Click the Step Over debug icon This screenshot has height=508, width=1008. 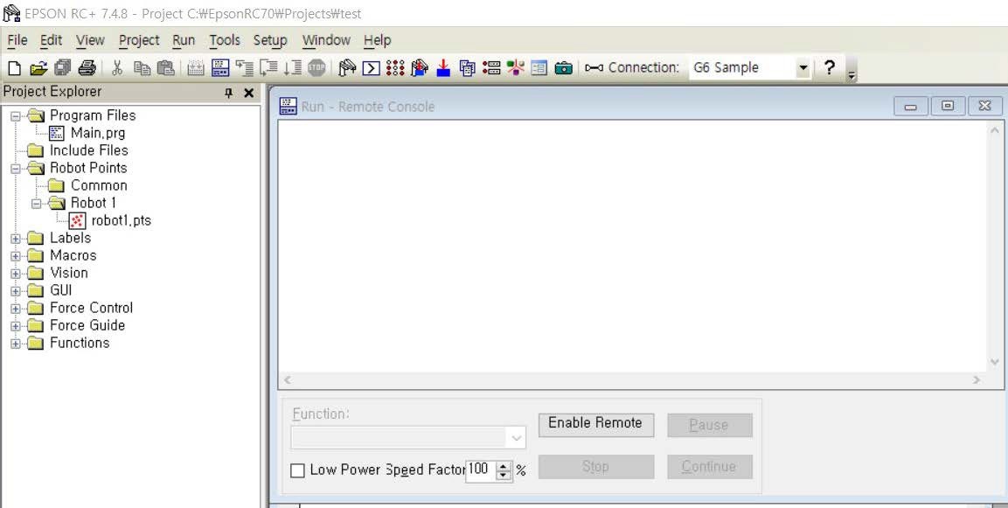pos(268,67)
